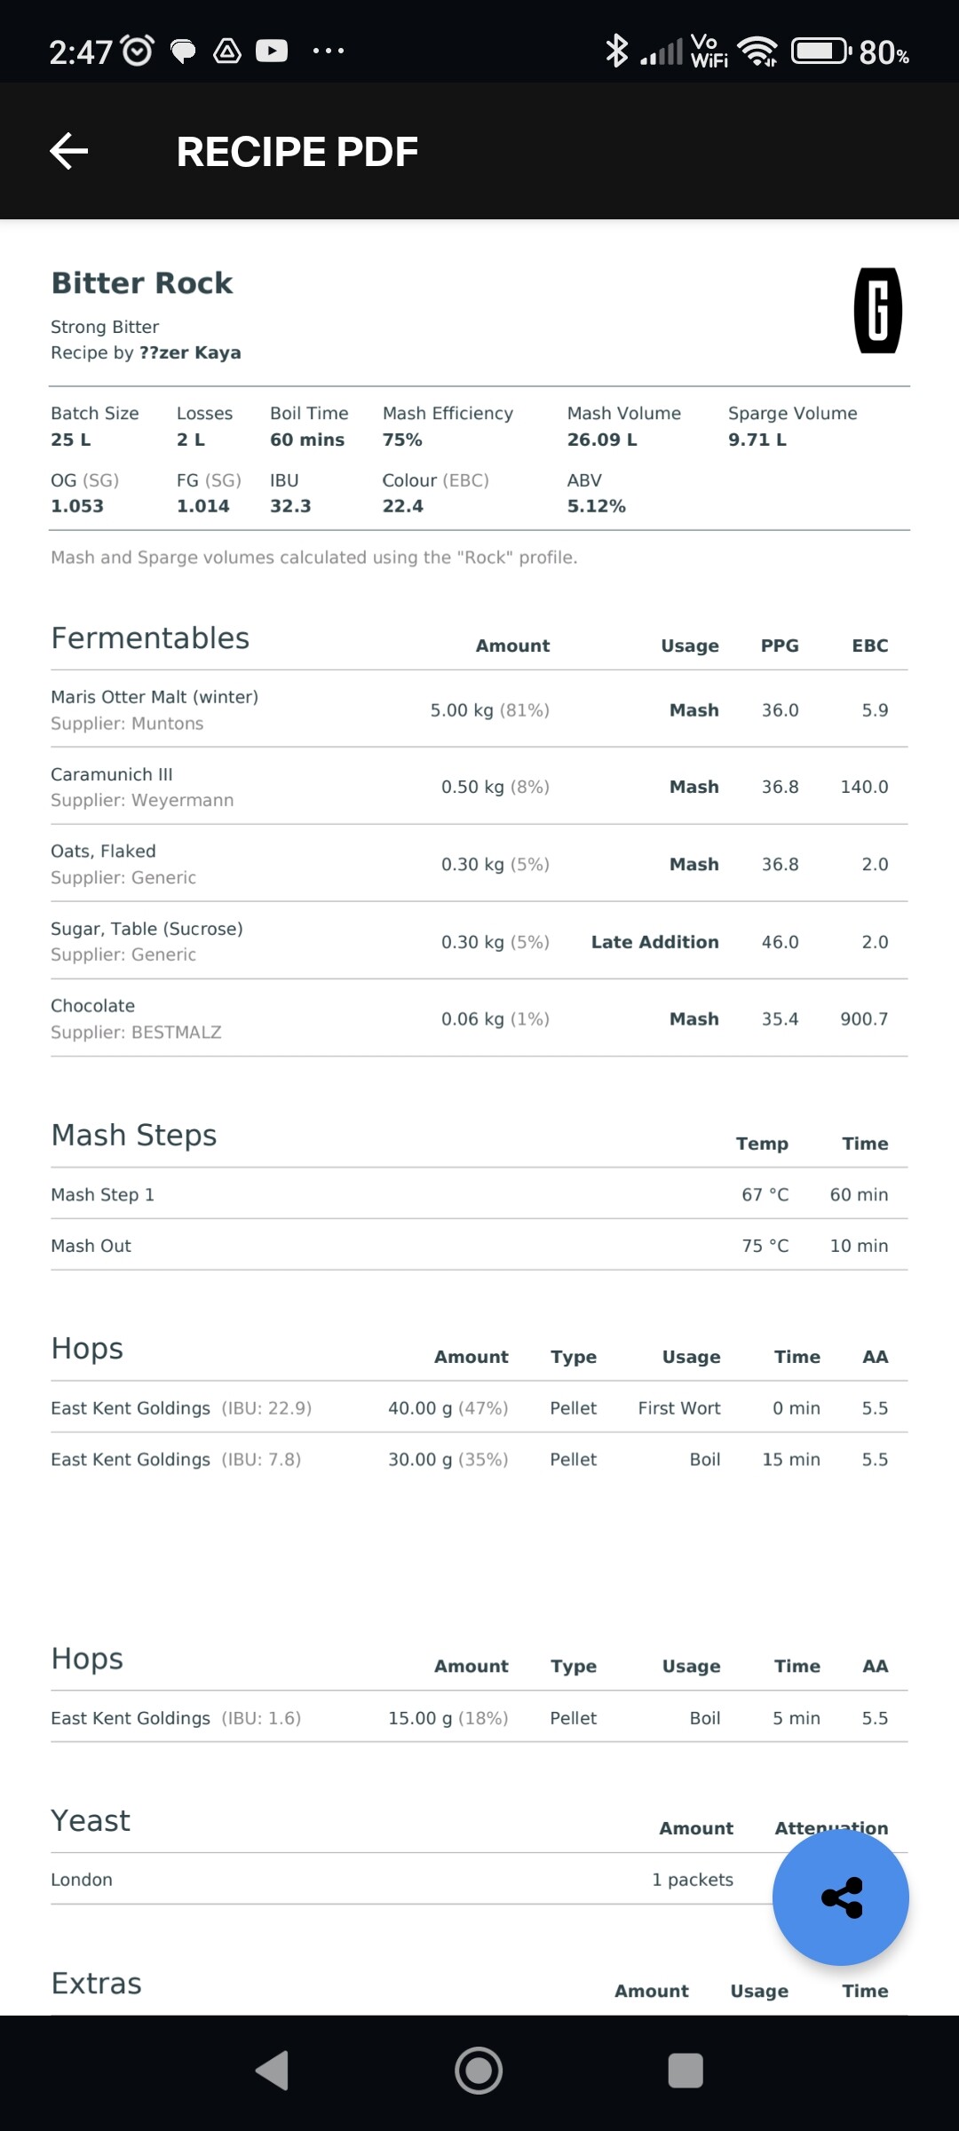The image size is (959, 2131).
Task: Tap the Fermentables section heading
Action: pos(150,638)
